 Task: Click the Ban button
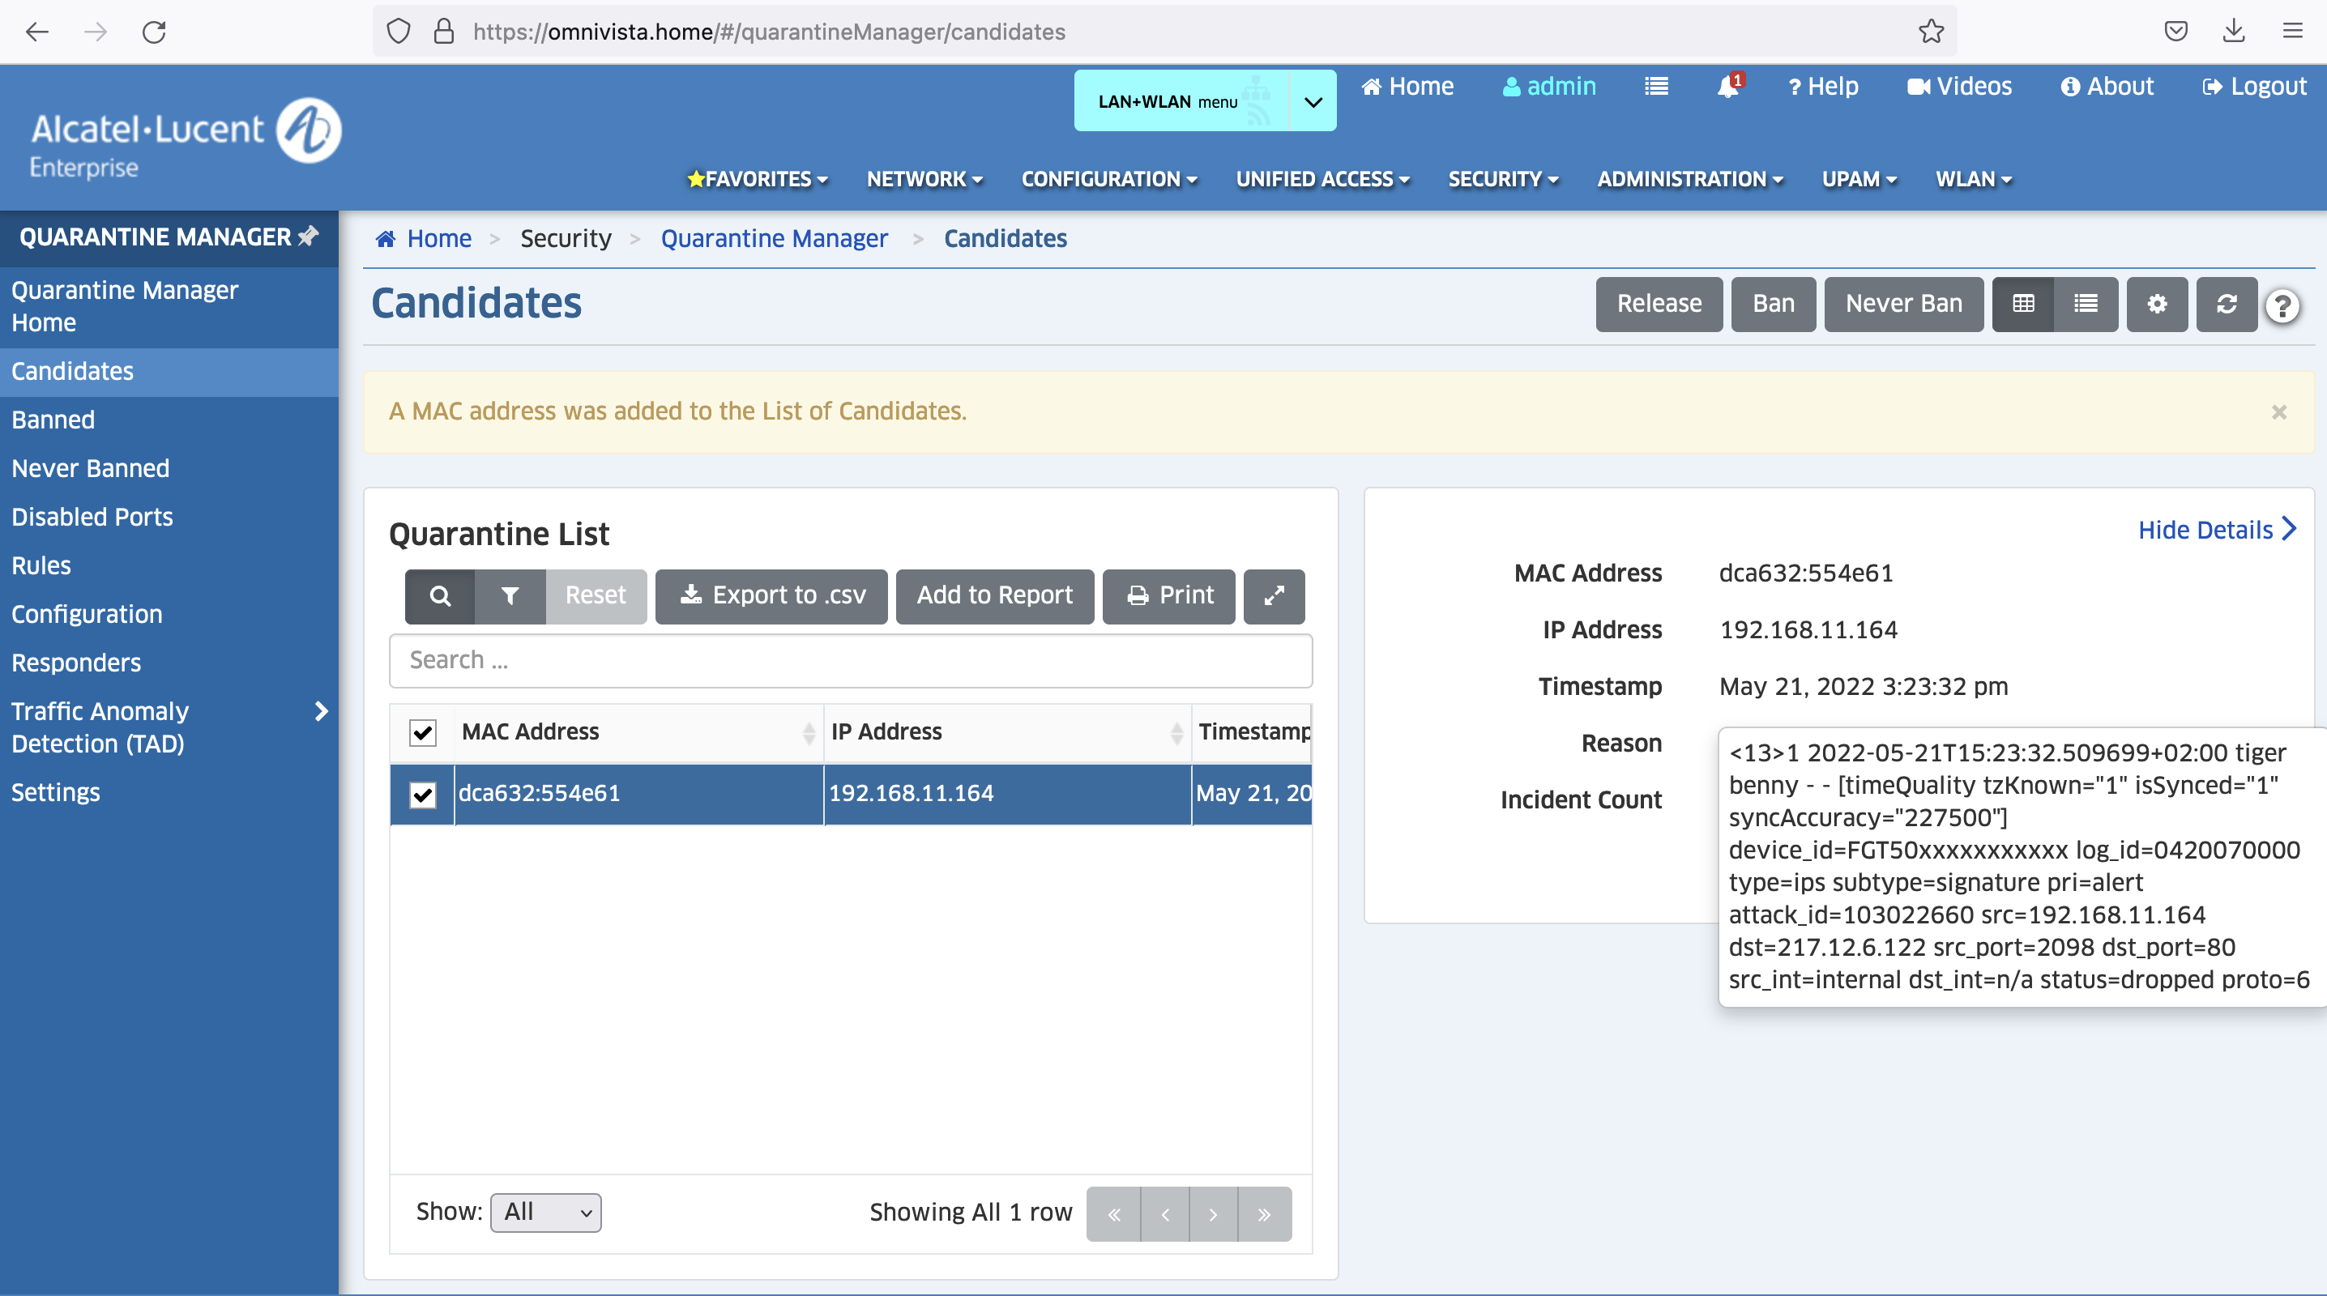click(1772, 304)
